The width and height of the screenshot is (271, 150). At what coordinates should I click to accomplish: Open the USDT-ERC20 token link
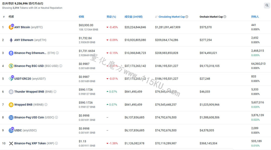click(x=30, y=79)
